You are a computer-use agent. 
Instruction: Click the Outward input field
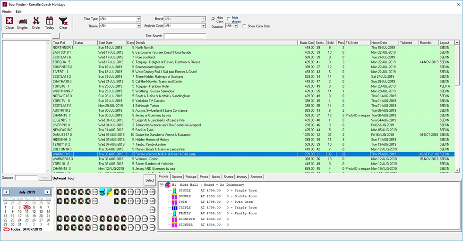[x=26, y=178]
